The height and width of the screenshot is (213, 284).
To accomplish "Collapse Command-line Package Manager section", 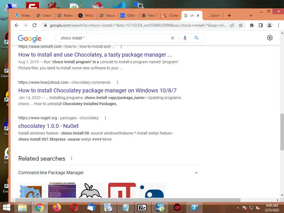I will [196, 173].
